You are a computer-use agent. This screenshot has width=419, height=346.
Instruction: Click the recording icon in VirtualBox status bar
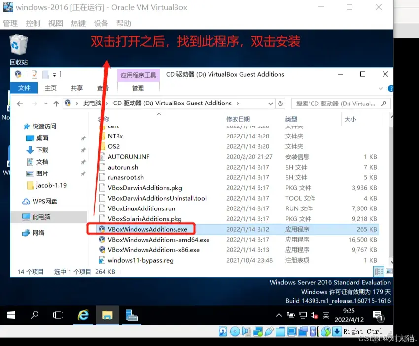point(303,332)
